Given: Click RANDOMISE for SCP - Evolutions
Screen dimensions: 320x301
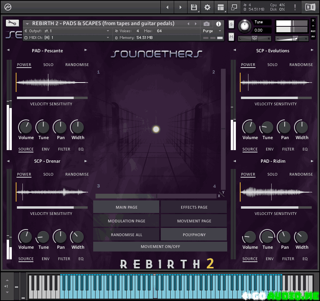Looking at the screenshot, I should tap(301, 65).
